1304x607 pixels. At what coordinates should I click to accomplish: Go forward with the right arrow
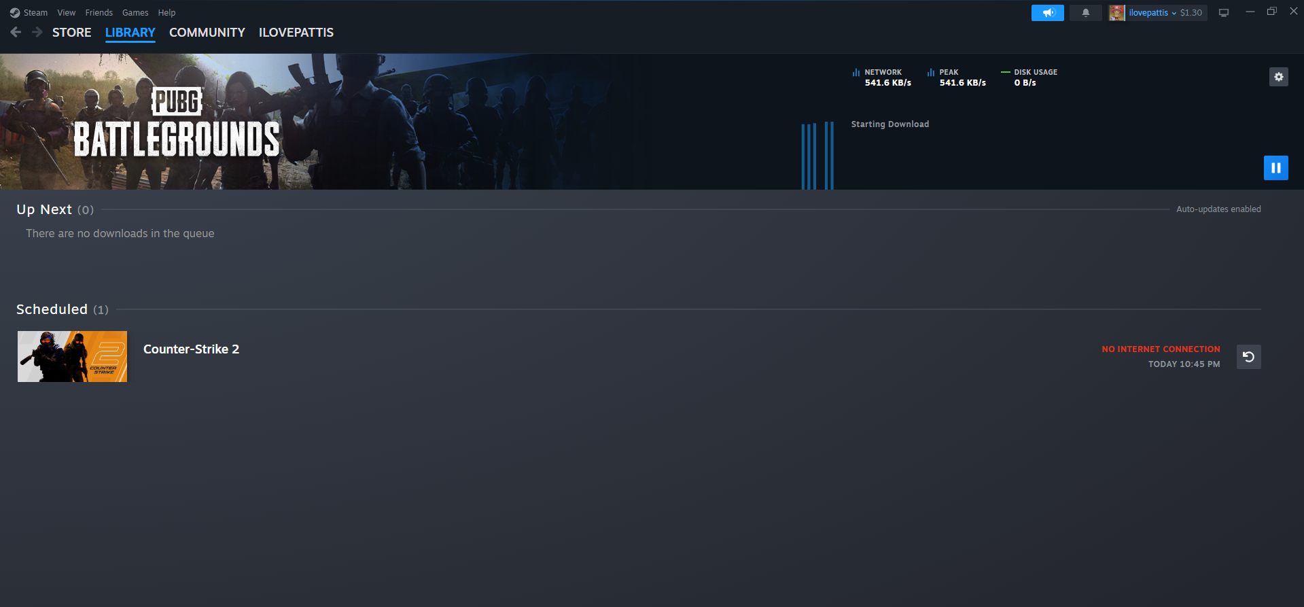coord(37,32)
